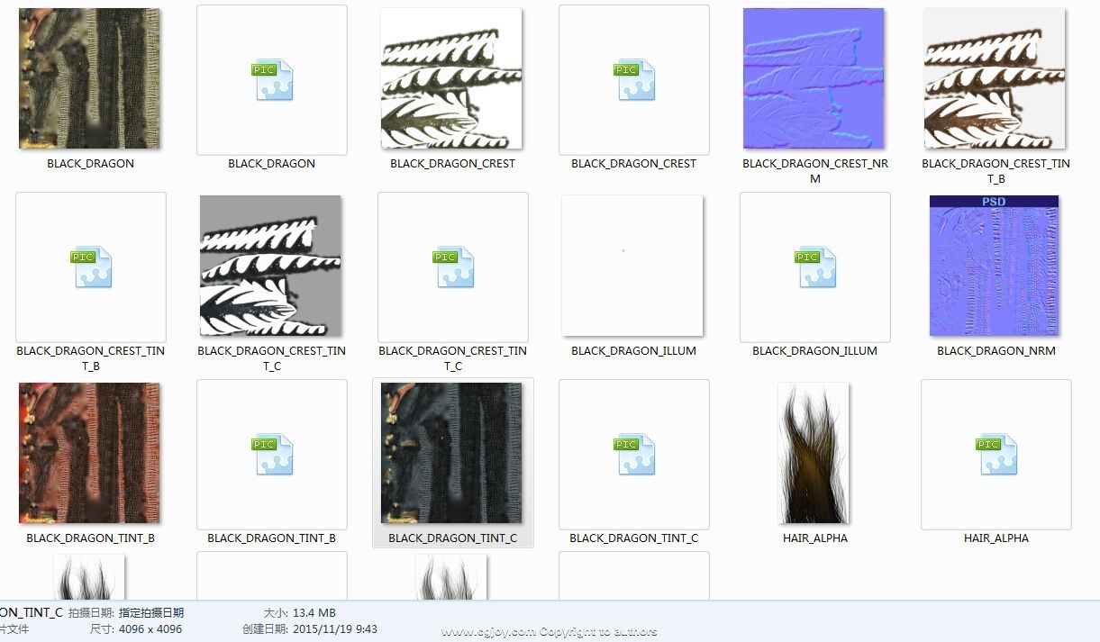Click the file name under the brown hair thumbnail
Viewport: 1100px width, 642px height.
(815, 538)
